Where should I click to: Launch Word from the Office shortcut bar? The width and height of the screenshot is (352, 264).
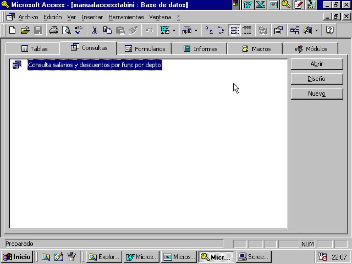click(247, 5)
